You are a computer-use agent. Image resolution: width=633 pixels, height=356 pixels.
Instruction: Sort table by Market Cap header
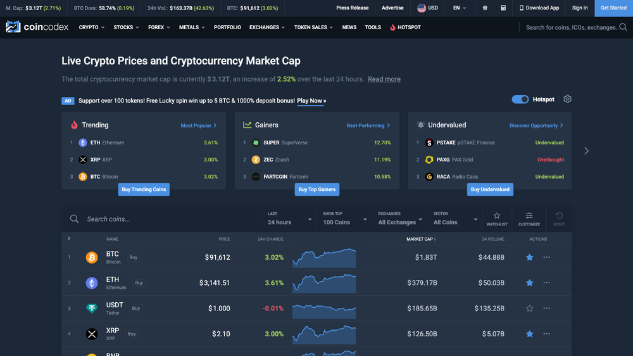pos(421,239)
